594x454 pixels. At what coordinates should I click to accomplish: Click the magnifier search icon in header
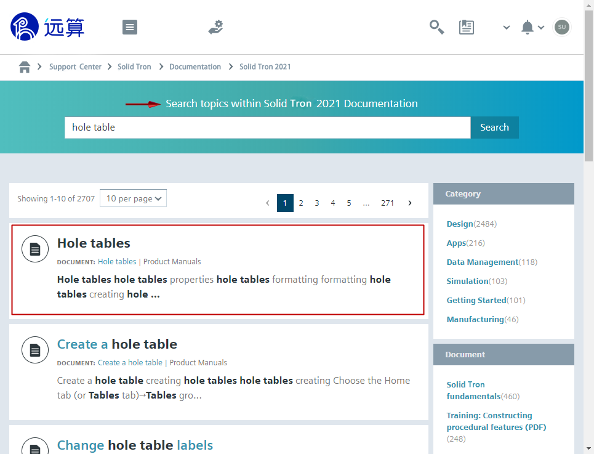pyautogui.click(x=436, y=27)
